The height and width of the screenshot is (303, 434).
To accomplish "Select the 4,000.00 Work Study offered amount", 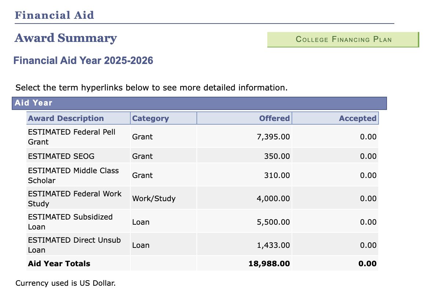I will [x=273, y=199].
